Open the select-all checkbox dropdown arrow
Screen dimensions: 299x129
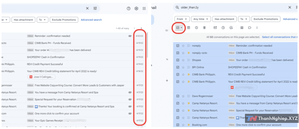click(x=182, y=28)
